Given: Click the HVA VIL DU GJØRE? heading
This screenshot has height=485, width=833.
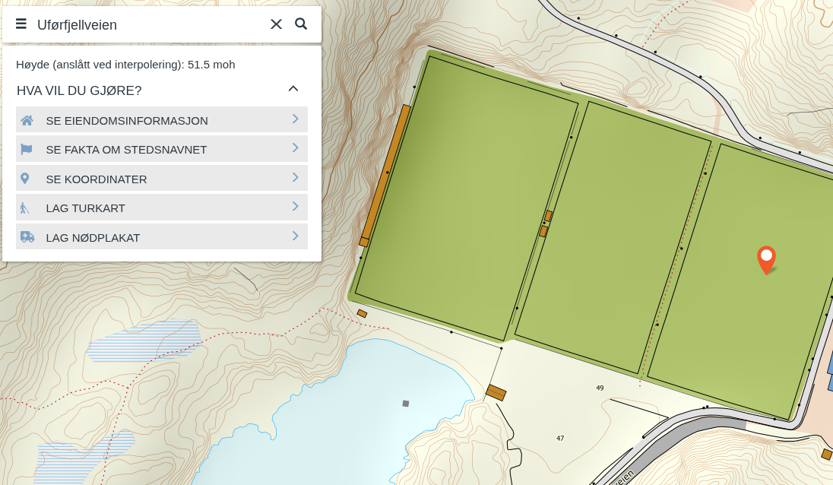Looking at the screenshot, I should [x=79, y=90].
